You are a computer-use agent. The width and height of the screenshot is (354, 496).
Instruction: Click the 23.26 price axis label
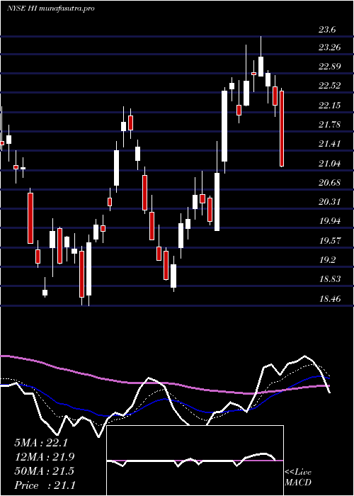(329, 47)
